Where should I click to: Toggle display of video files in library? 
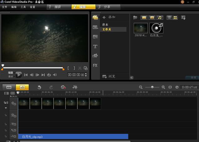(144, 17)
